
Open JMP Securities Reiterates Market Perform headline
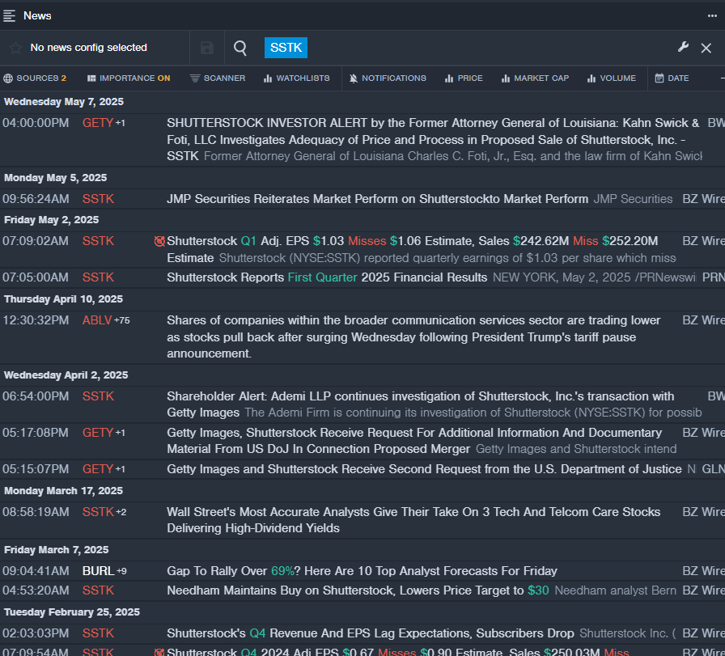click(x=377, y=199)
